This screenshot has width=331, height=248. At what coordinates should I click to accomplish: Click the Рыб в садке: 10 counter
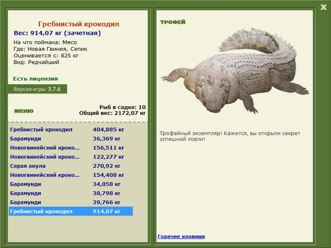click(x=122, y=107)
